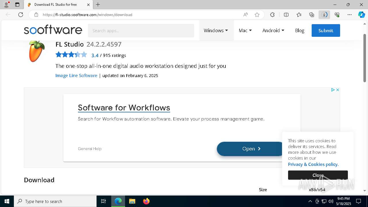Open the taskbar clock and date

coord(344,201)
